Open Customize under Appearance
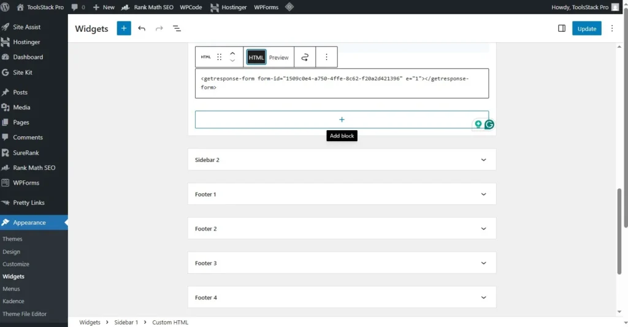 [x=15, y=264]
